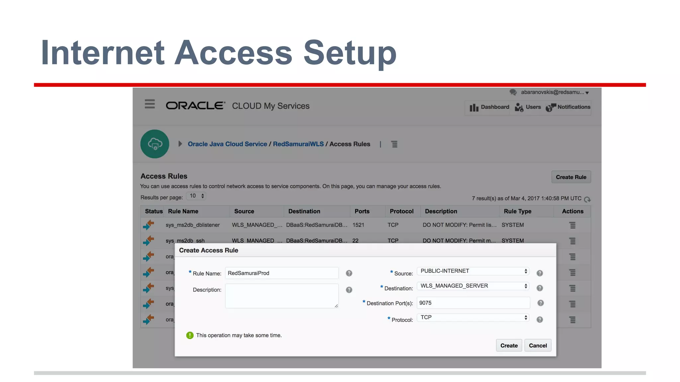Click the Description text area
This screenshot has width=680, height=382.
282,296
